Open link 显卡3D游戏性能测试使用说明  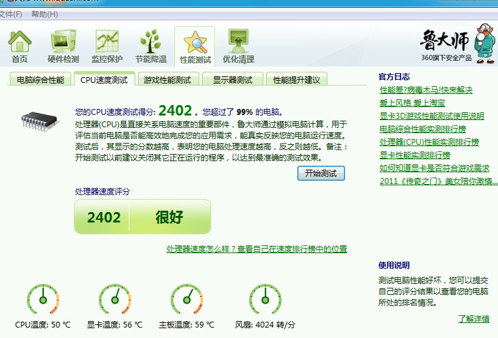(431, 116)
